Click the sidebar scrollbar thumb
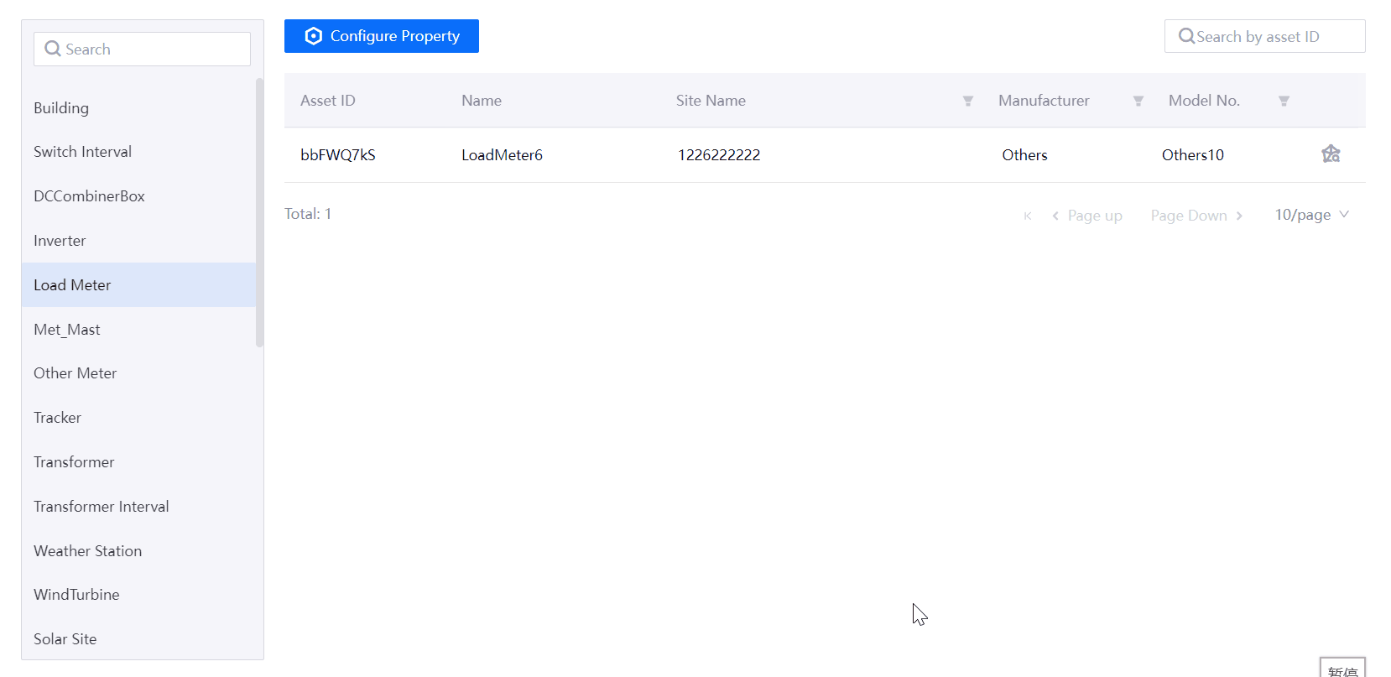 point(259,211)
